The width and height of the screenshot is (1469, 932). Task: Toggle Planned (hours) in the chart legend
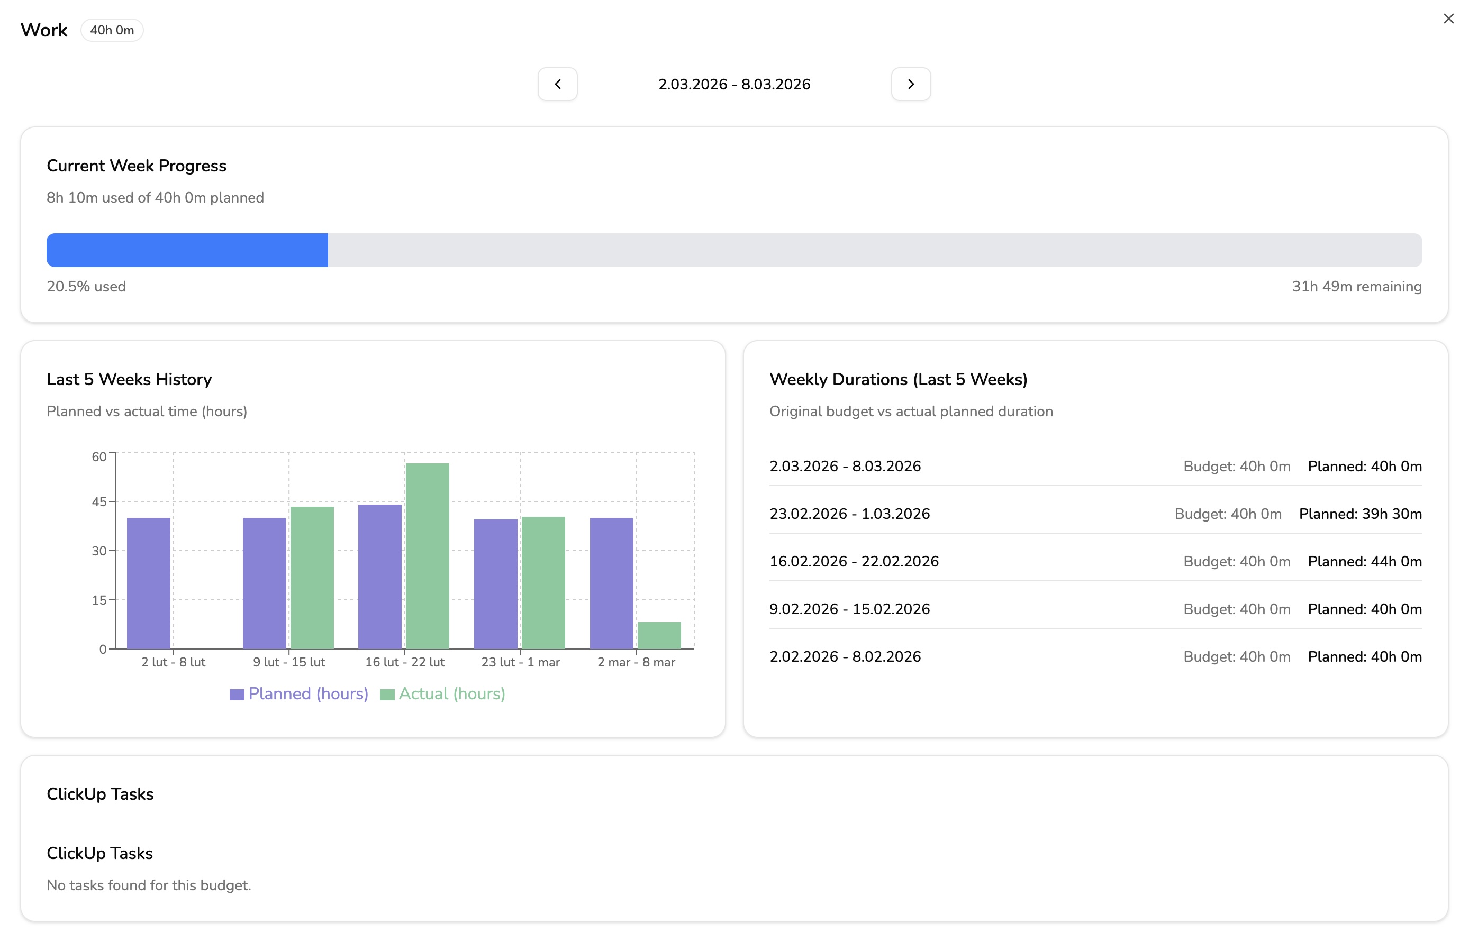(308, 693)
